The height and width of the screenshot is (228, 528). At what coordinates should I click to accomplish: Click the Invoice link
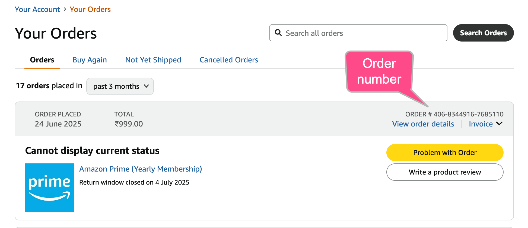(x=481, y=124)
